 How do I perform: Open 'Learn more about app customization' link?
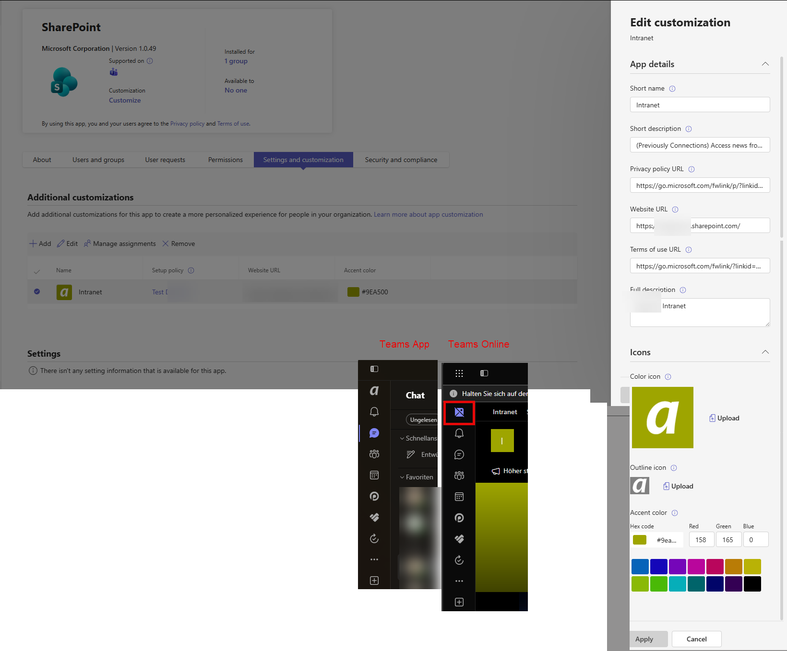point(429,214)
